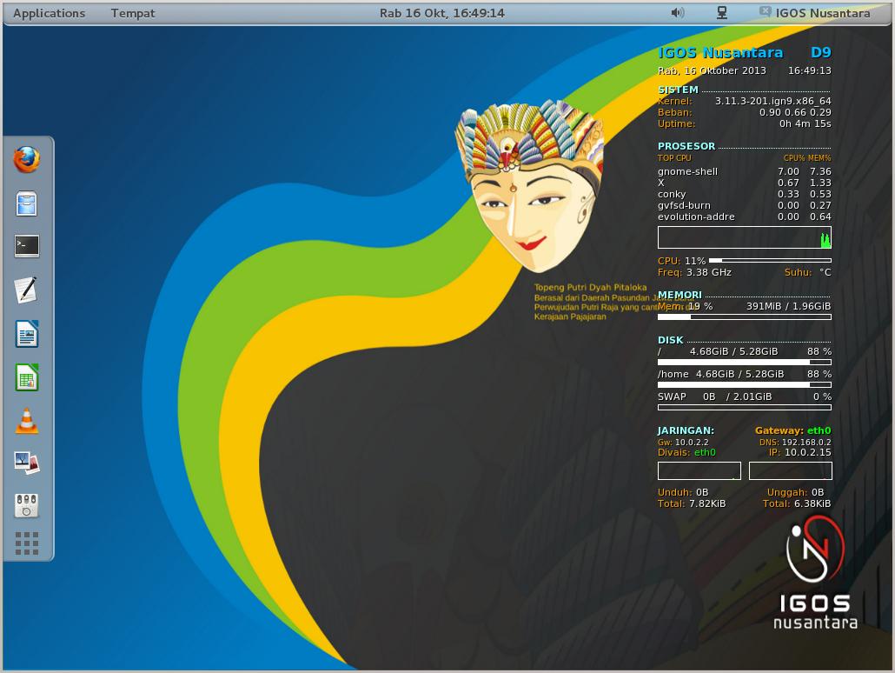The width and height of the screenshot is (895, 673).
Task: Click the memory usage bar
Action: (744, 317)
